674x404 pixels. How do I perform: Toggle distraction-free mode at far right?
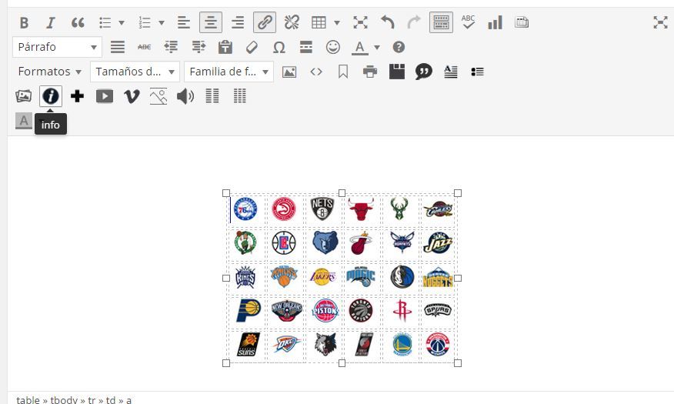point(660,22)
